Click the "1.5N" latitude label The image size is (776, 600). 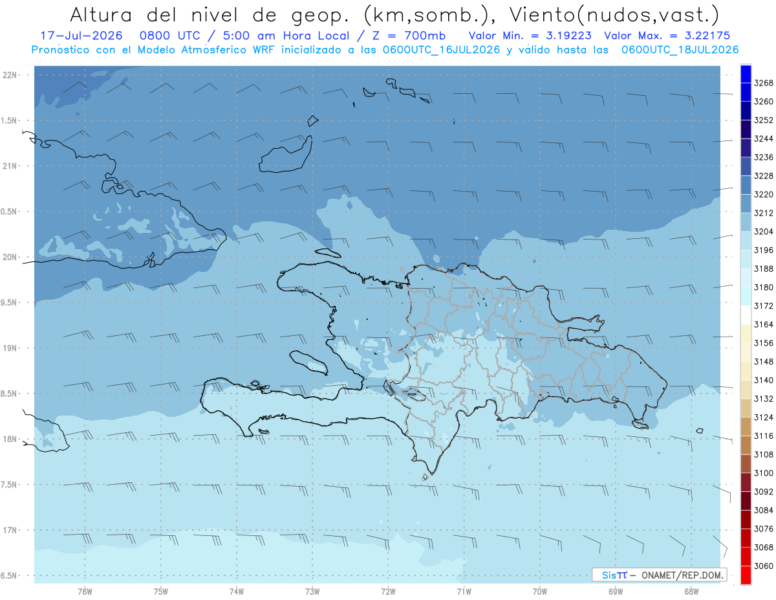10,120
